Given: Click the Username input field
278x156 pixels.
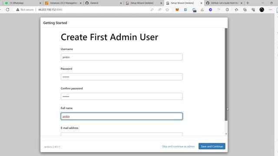Looking at the screenshot, I should (x=122, y=57).
